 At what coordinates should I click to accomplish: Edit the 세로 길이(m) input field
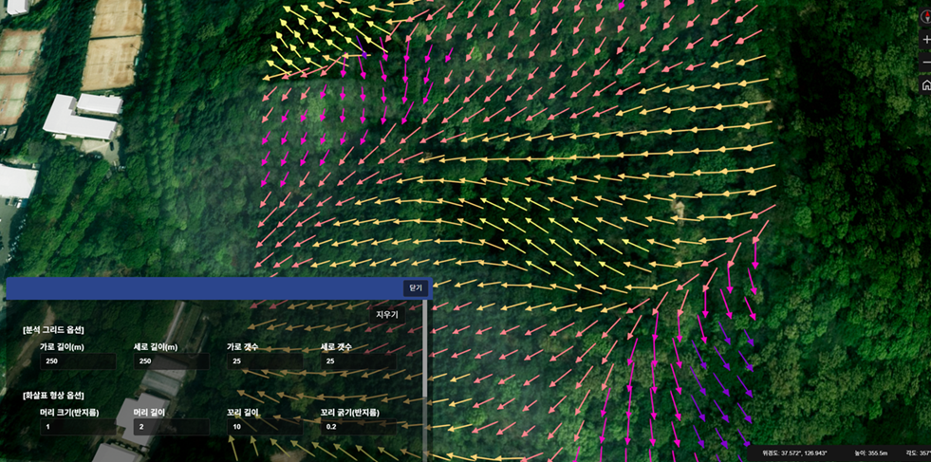tap(171, 361)
